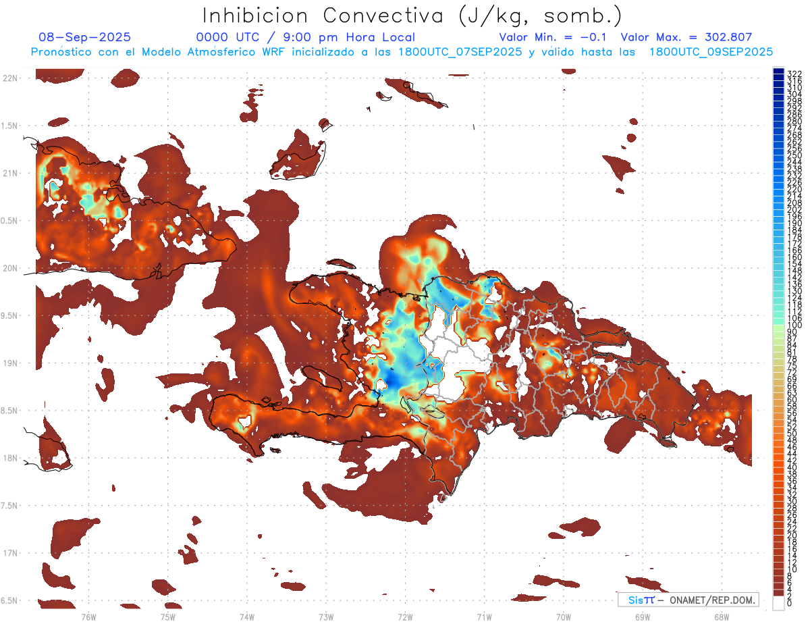Click the '68W' longitude label

pyautogui.click(x=722, y=617)
